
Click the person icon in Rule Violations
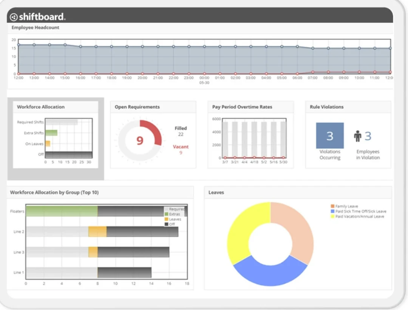[358, 136]
